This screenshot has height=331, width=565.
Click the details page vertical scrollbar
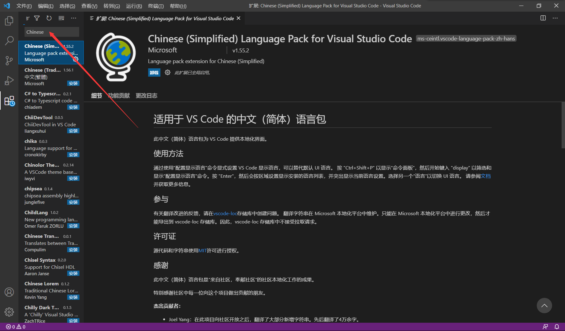pyautogui.click(x=563, y=126)
